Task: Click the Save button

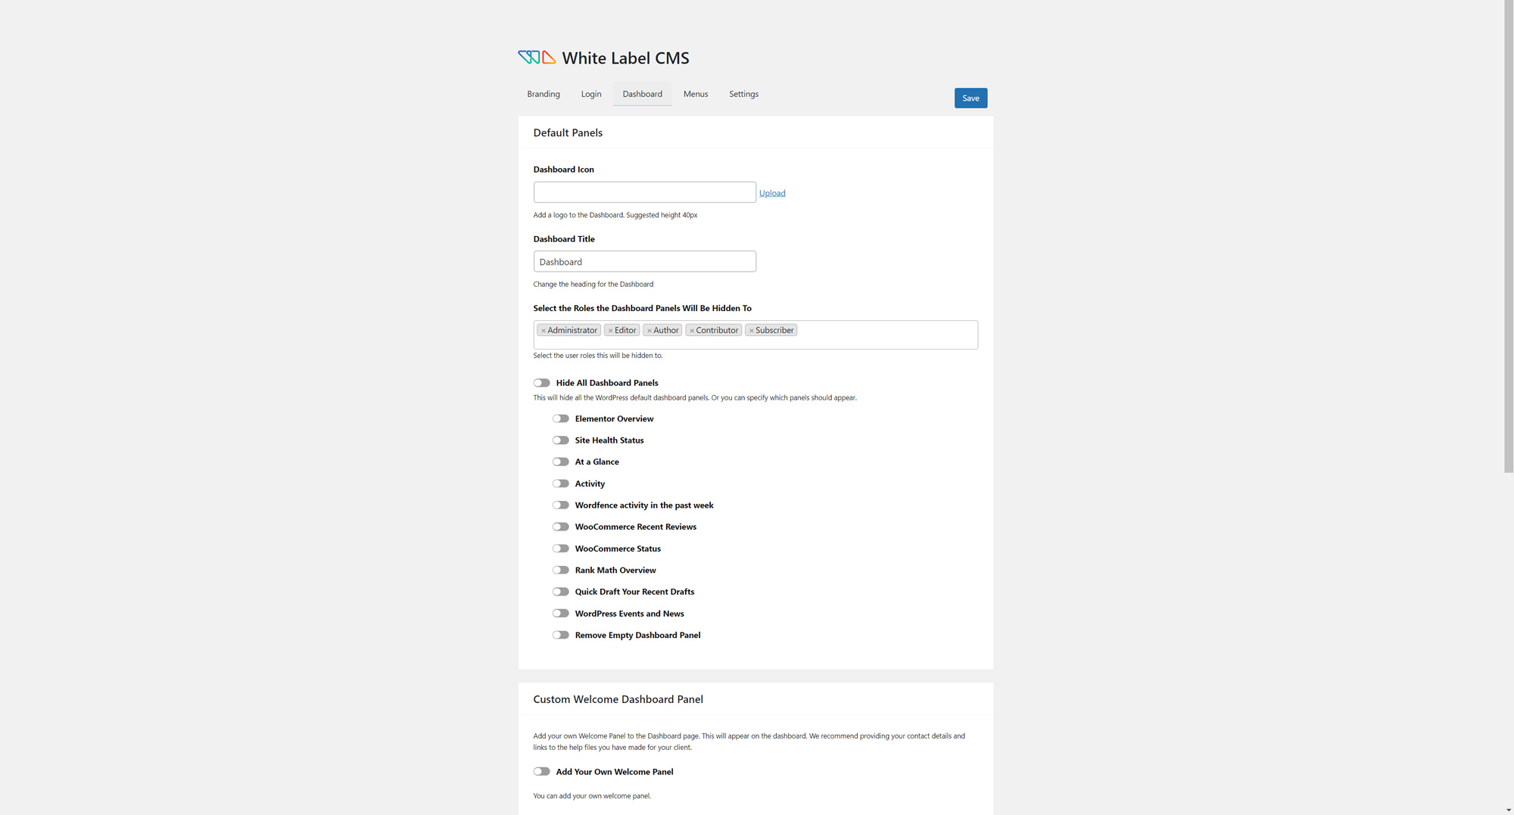Action: pos(970,98)
